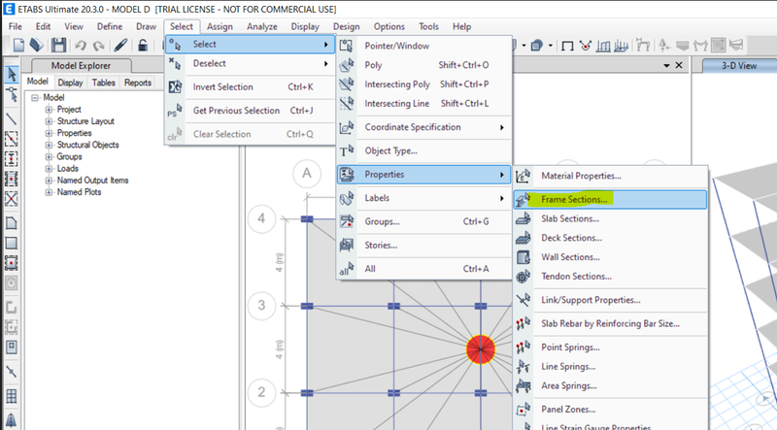Choose Poly selection entry
777x430 pixels.
point(423,65)
